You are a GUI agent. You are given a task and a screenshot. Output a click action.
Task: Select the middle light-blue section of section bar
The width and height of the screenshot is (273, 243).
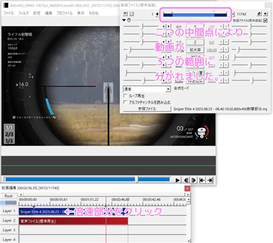(193, 14)
